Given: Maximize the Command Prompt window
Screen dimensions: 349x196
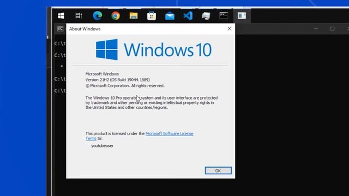Looking at the screenshot, I should [332, 29].
